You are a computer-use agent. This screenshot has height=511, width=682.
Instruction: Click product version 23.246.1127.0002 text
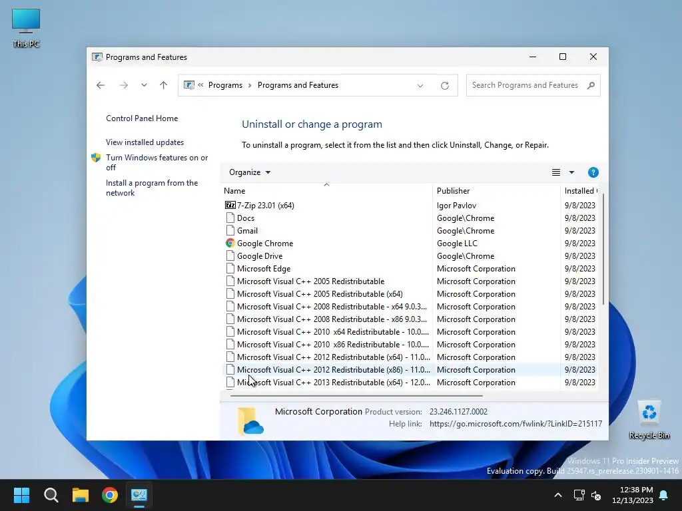[458, 411]
